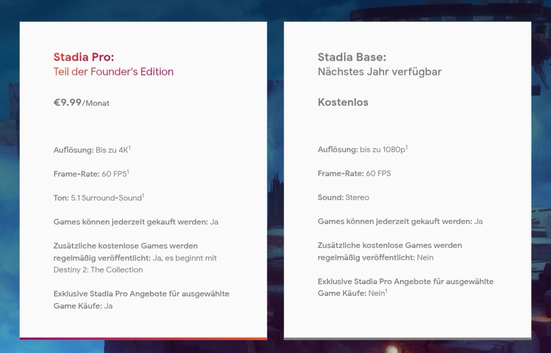Image resolution: width=551 pixels, height=353 pixels.
Task: Click "Destiny 2: The Collection" text
Action: [98, 270]
